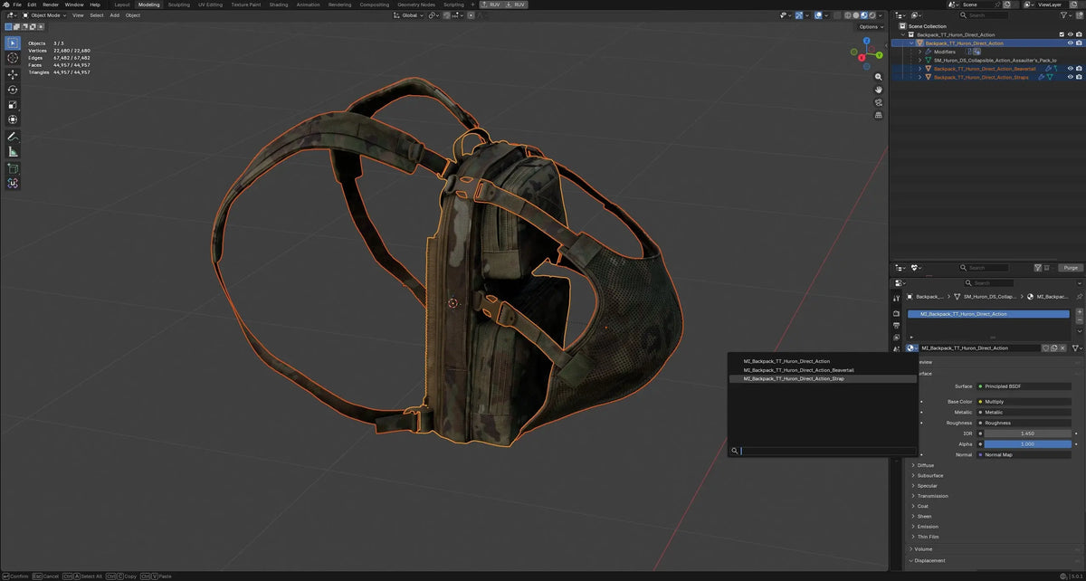
Task: Click the Move View hand icon
Action: coord(879,90)
